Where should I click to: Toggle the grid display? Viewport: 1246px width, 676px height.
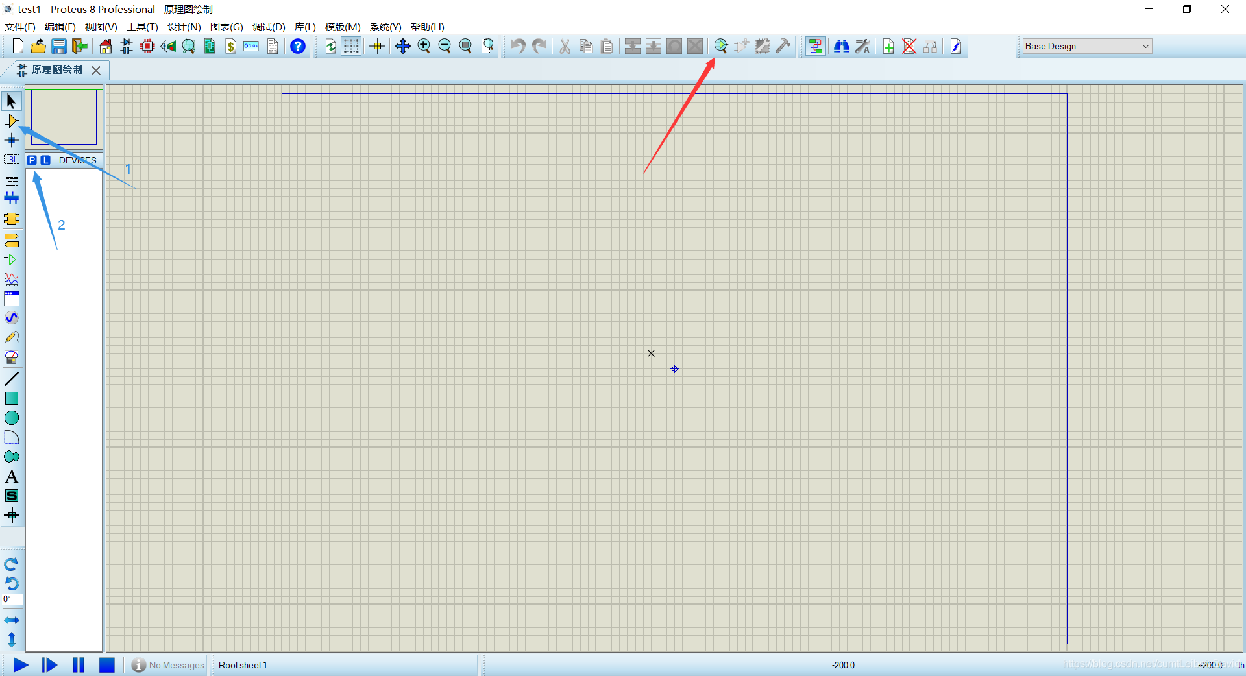coord(351,46)
